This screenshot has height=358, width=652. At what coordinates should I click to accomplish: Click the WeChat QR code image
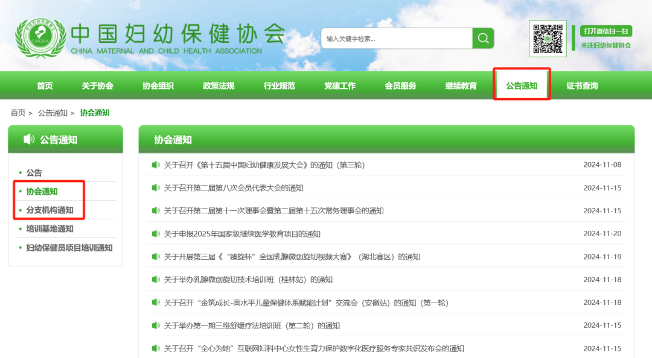(x=548, y=39)
